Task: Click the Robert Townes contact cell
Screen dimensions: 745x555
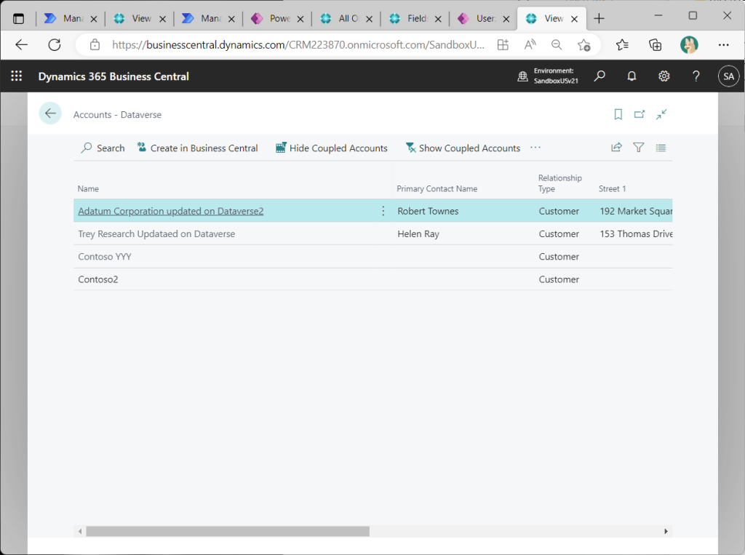Action: pyautogui.click(x=428, y=211)
